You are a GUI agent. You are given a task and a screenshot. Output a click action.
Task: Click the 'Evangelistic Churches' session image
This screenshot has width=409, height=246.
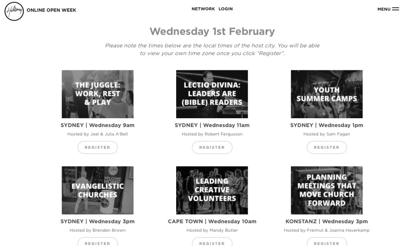(x=97, y=190)
